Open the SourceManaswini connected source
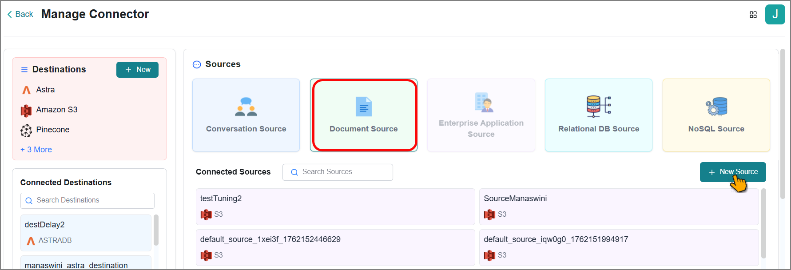 pyautogui.click(x=619, y=206)
